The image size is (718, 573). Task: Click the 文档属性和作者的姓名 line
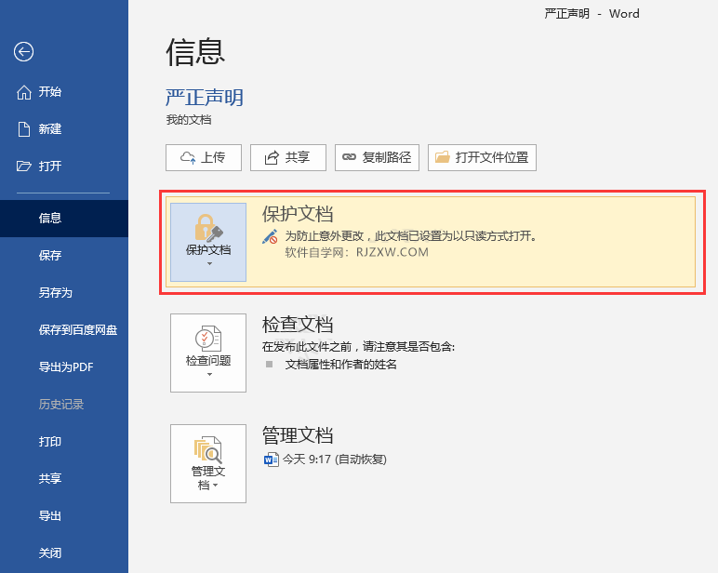pyautogui.click(x=340, y=365)
